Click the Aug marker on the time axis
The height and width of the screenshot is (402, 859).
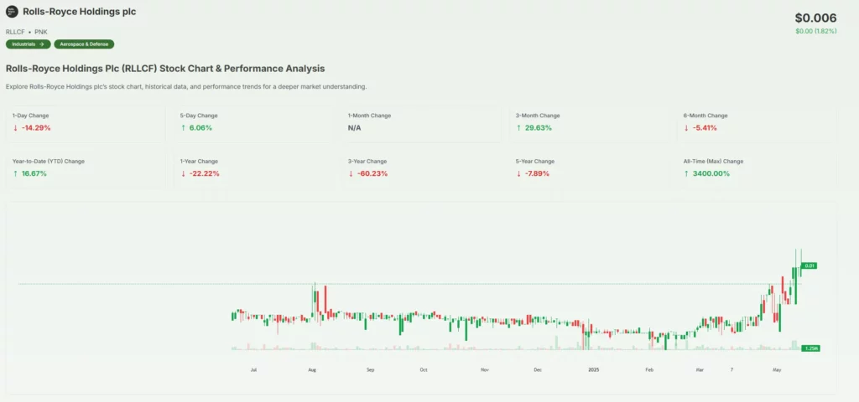tap(312, 368)
